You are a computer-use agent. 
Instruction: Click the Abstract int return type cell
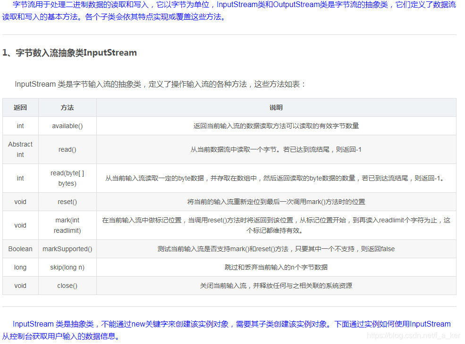pyautogui.click(x=20, y=149)
